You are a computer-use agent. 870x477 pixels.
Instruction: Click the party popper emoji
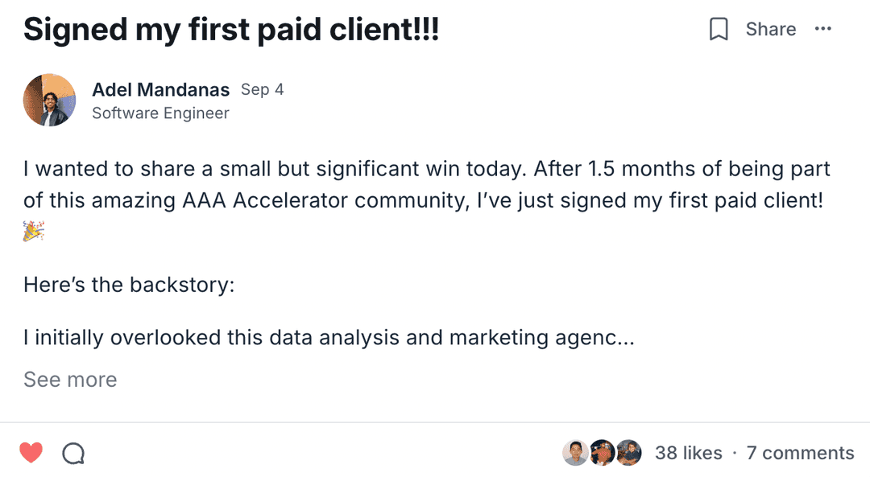pyautogui.click(x=34, y=232)
